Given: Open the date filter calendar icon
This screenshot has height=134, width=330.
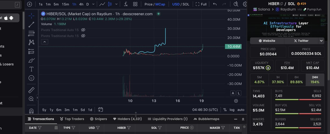Looking at the screenshot, I should click(x=56, y=128).
